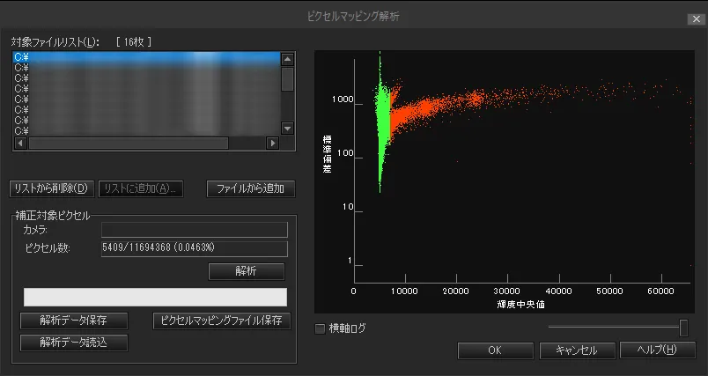Click the white progress bar below 解析
This screenshot has width=708, height=376.
(155, 297)
